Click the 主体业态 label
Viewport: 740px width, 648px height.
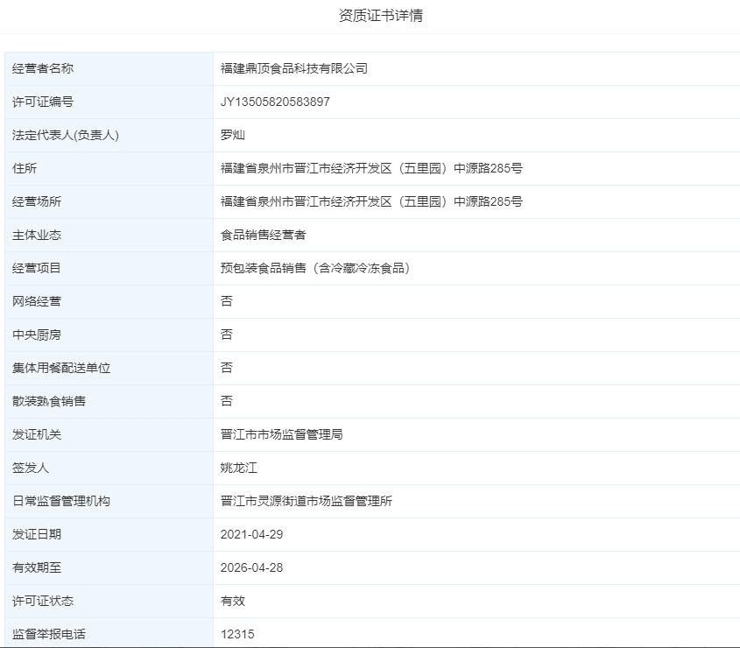[37, 235]
